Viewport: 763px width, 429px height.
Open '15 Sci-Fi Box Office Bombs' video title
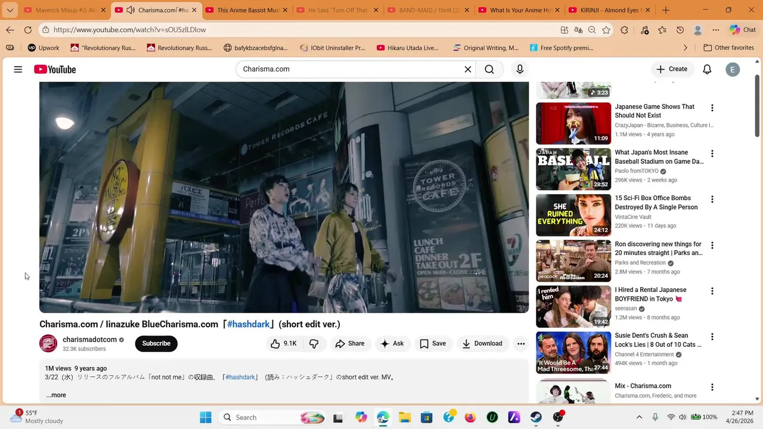[656, 203]
